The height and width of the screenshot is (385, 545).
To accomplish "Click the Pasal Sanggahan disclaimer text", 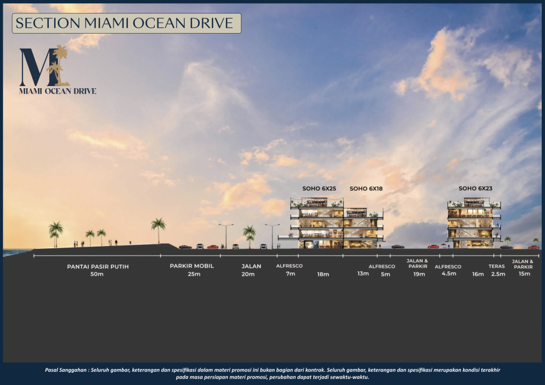I will pos(272,373).
